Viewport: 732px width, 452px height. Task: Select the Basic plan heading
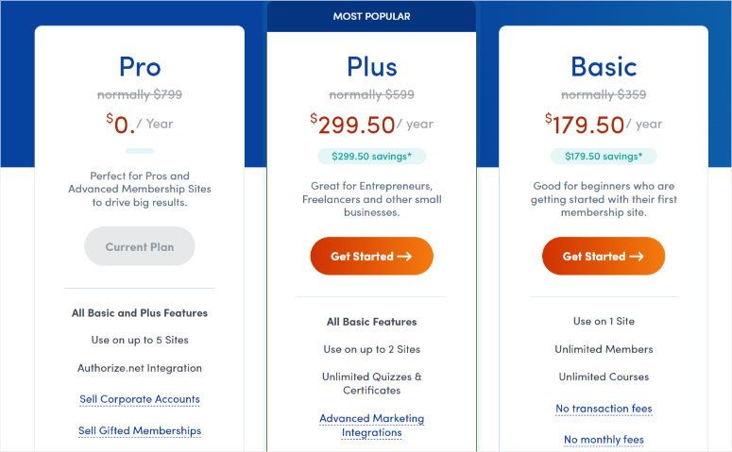pyautogui.click(x=604, y=67)
